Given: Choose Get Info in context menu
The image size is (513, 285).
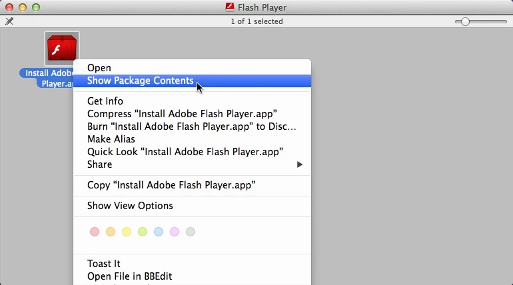Looking at the screenshot, I should point(192,101).
